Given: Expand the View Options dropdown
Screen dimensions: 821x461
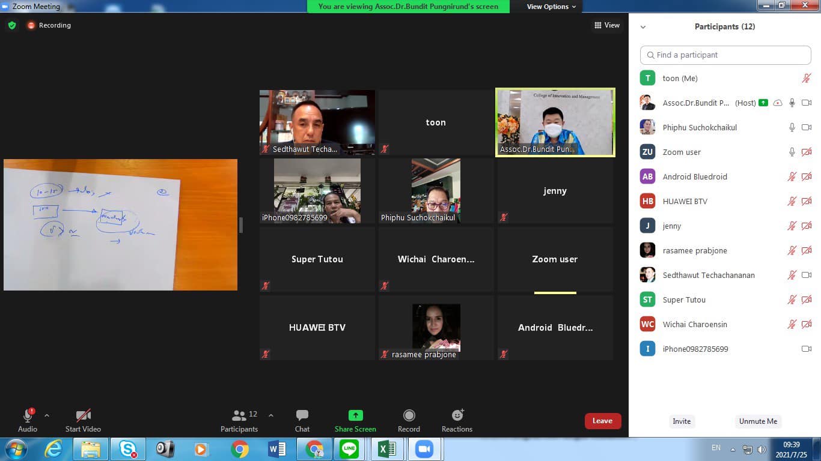Looking at the screenshot, I should pyautogui.click(x=551, y=7).
